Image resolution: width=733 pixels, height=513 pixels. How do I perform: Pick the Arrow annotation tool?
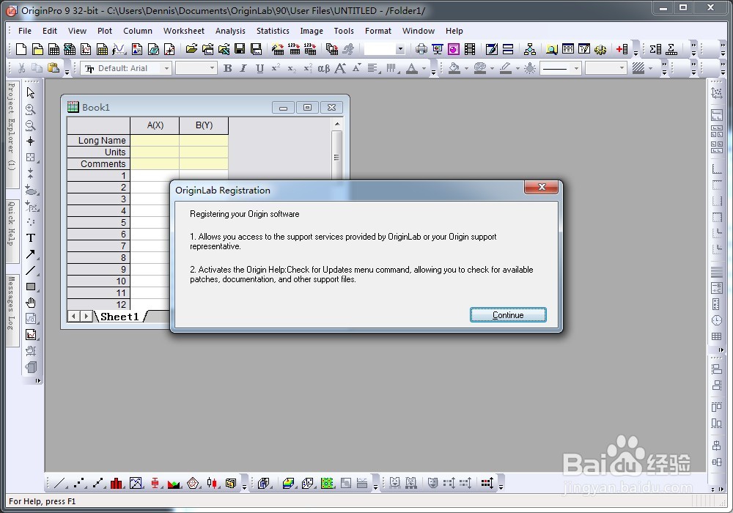(31, 254)
